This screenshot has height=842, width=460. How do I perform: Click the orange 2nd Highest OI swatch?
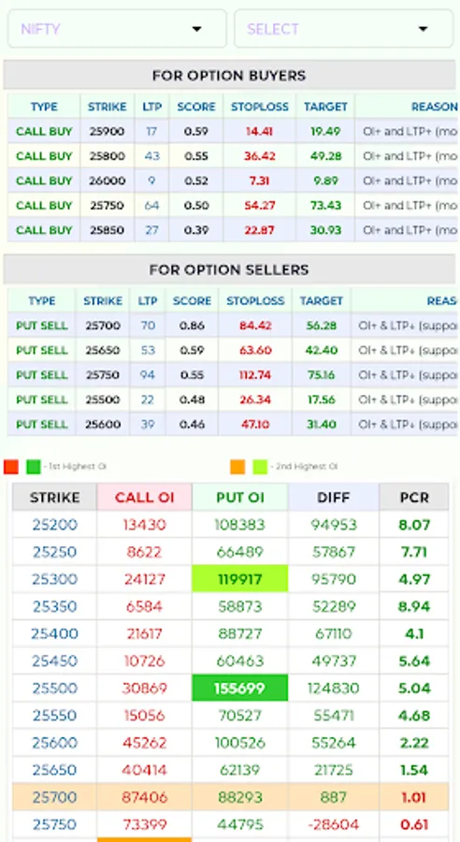(x=237, y=467)
